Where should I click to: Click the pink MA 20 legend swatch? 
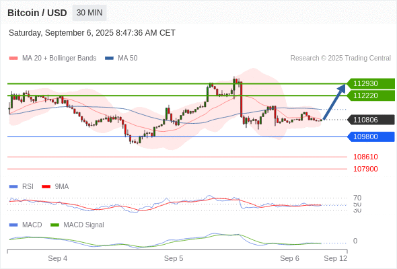13,59
